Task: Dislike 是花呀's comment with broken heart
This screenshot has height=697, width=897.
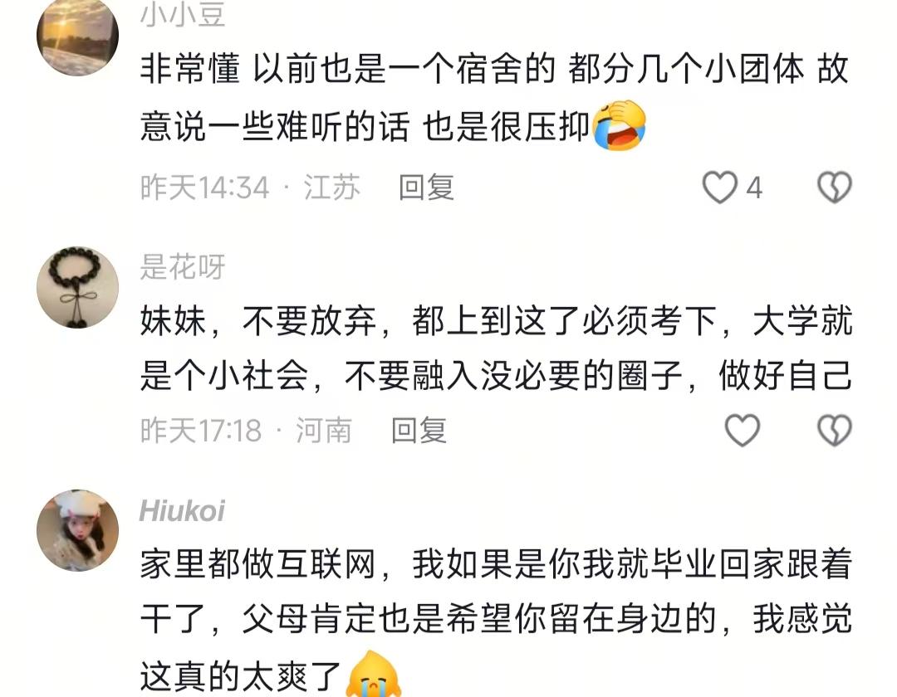Action: pyautogui.click(x=835, y=430)
